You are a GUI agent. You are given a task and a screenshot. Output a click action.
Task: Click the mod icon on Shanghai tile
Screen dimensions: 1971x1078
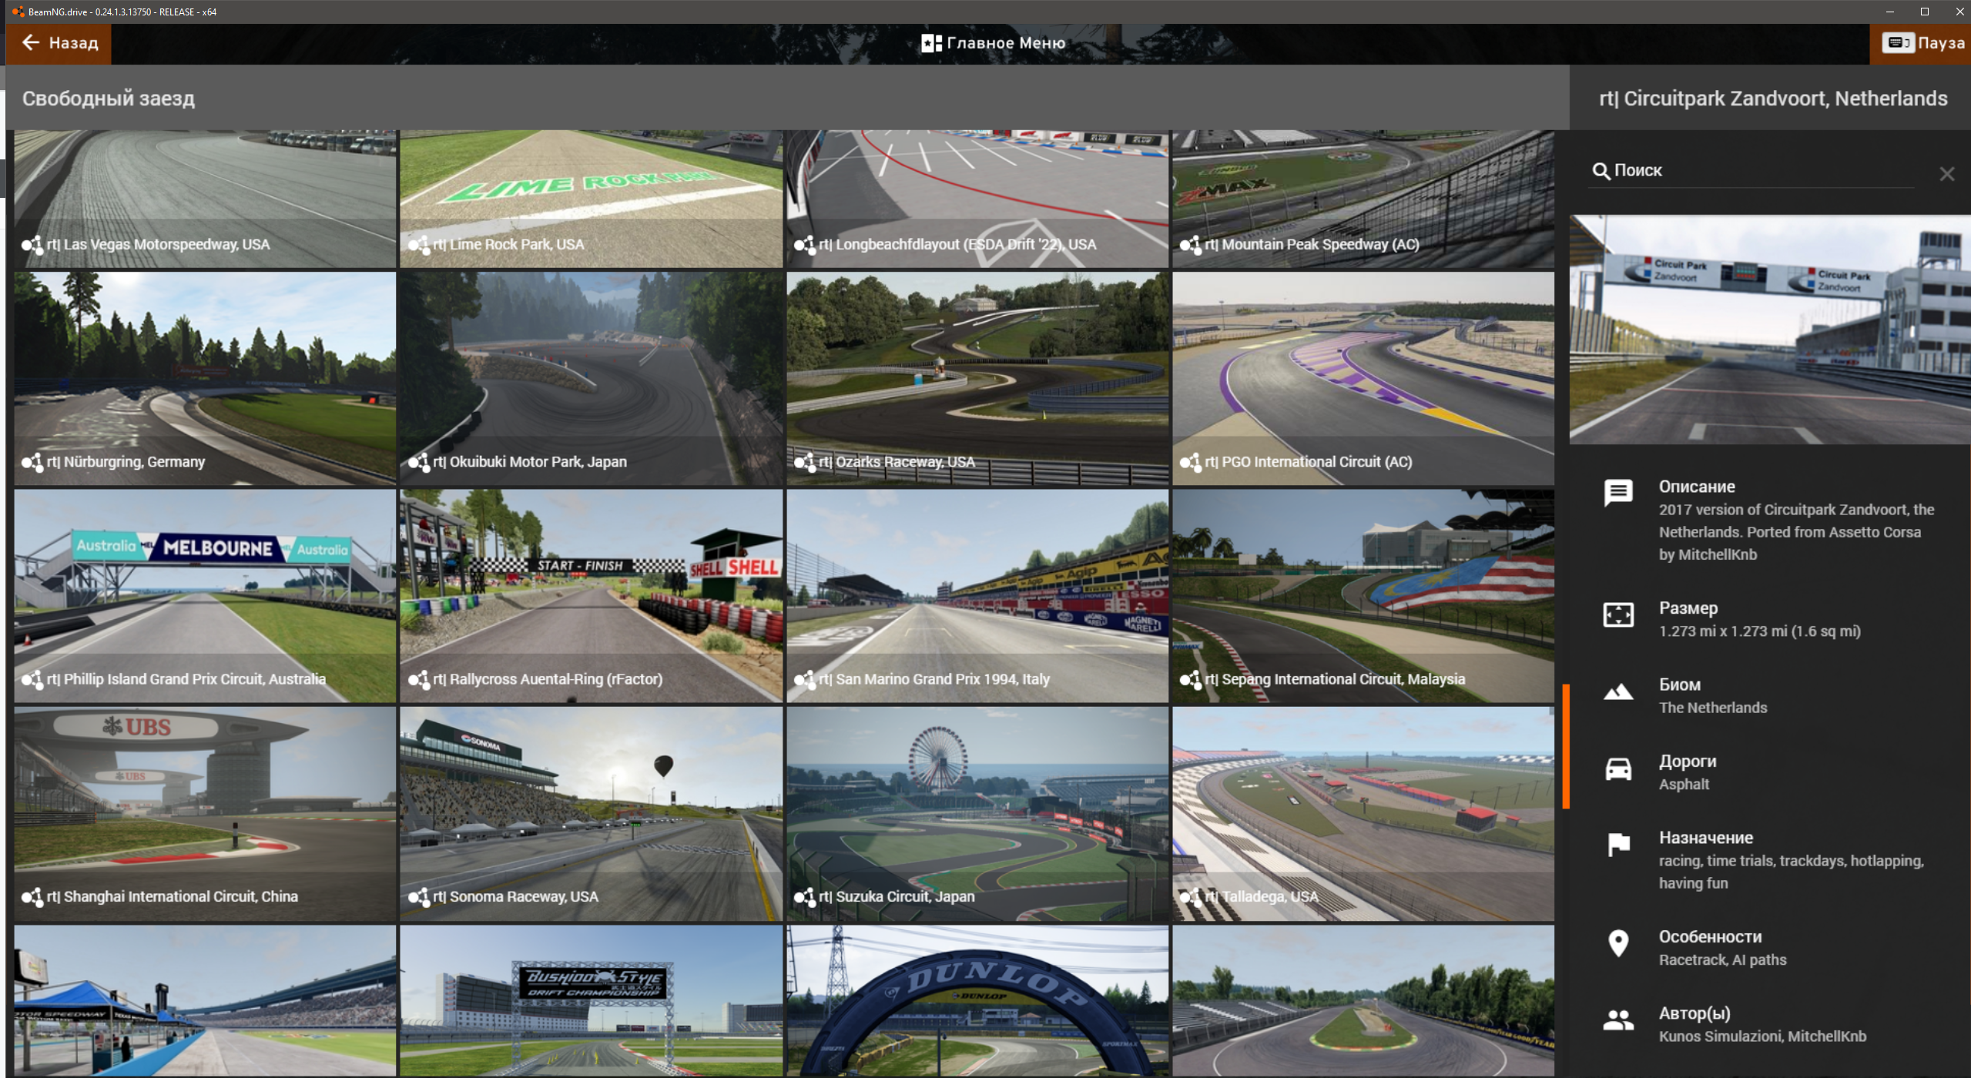click(32, 897)
